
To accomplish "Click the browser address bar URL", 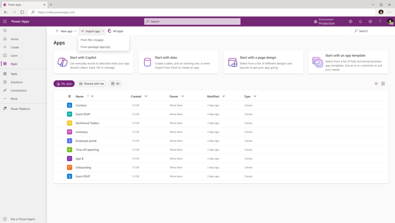I will (56, 12).
